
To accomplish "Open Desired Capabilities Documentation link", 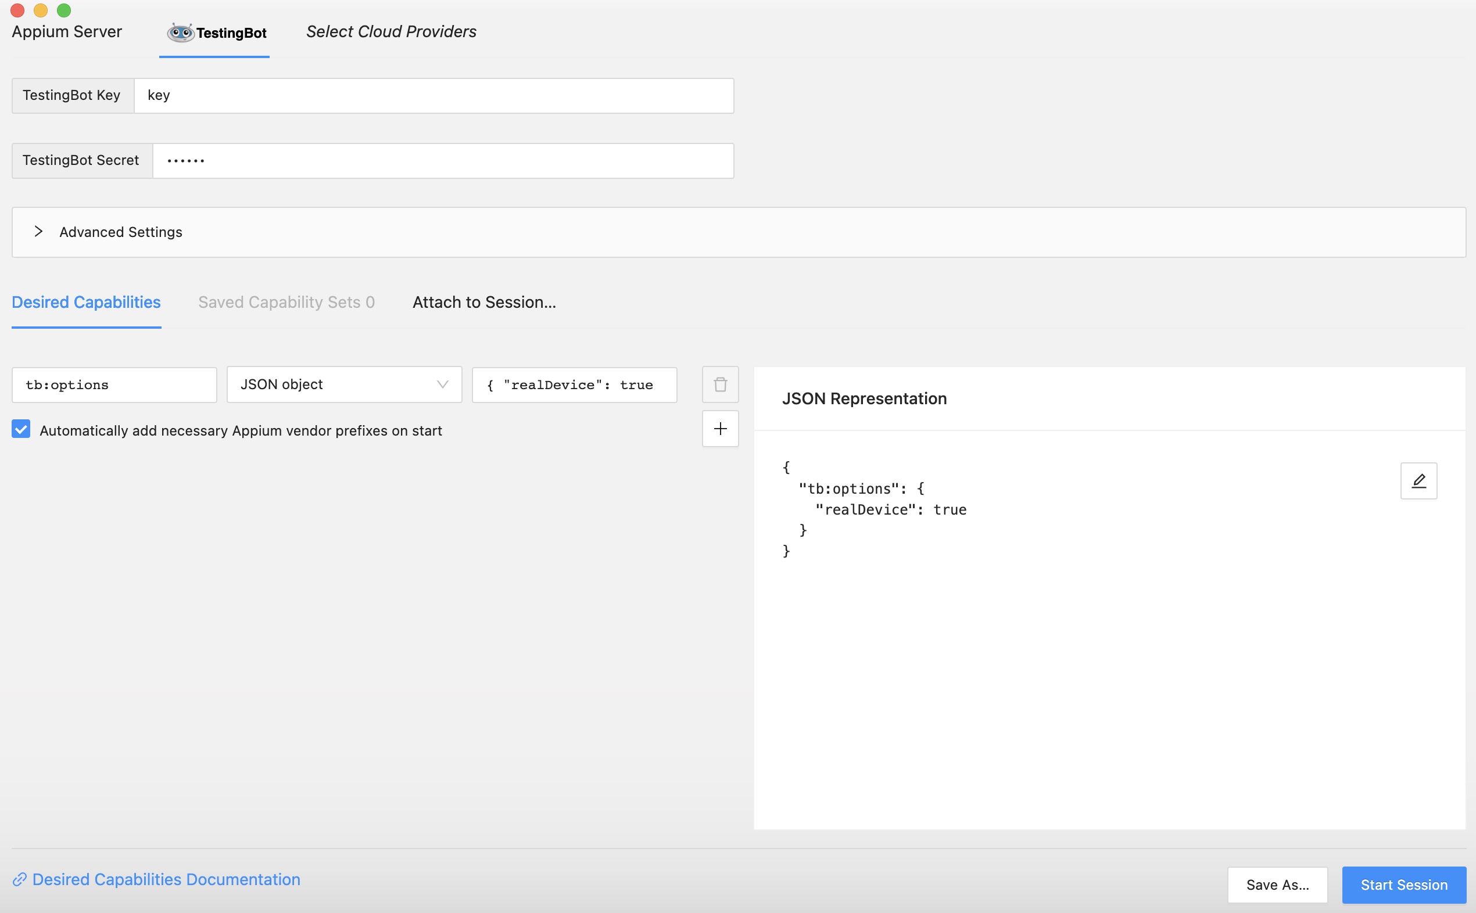I will [x=166, y=879].
